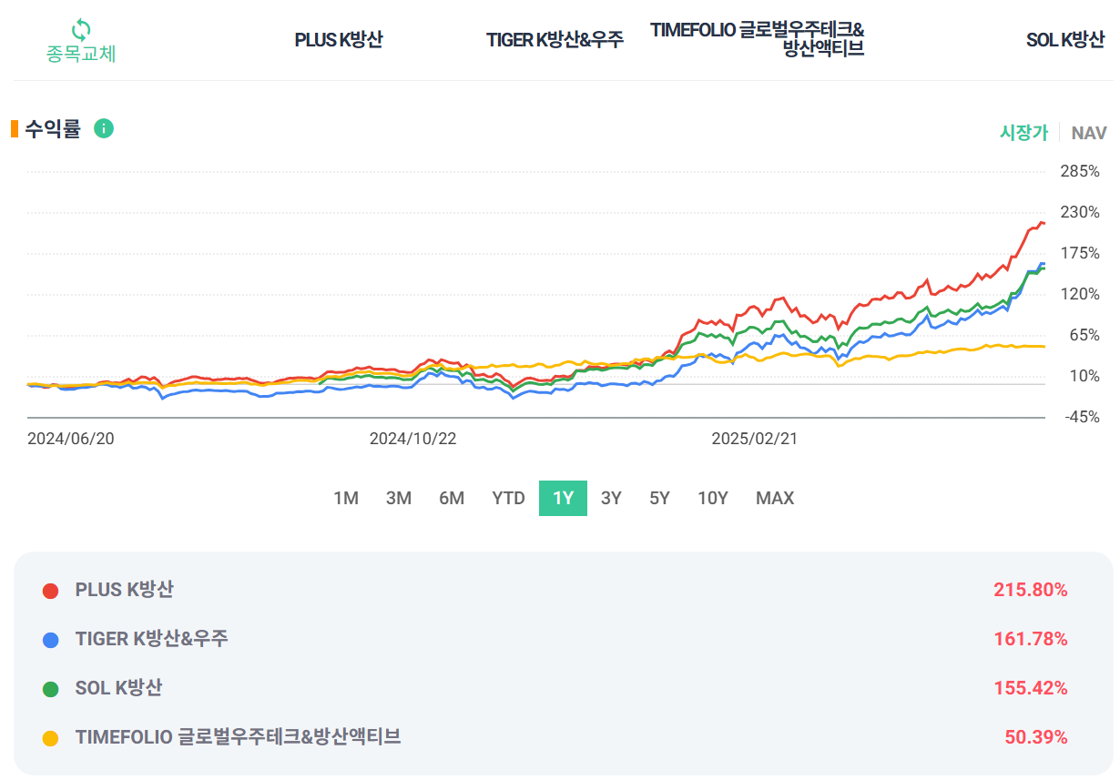The image size is (1120, 780).
Task: Select the YTD period tab
Action: [508, 498]
